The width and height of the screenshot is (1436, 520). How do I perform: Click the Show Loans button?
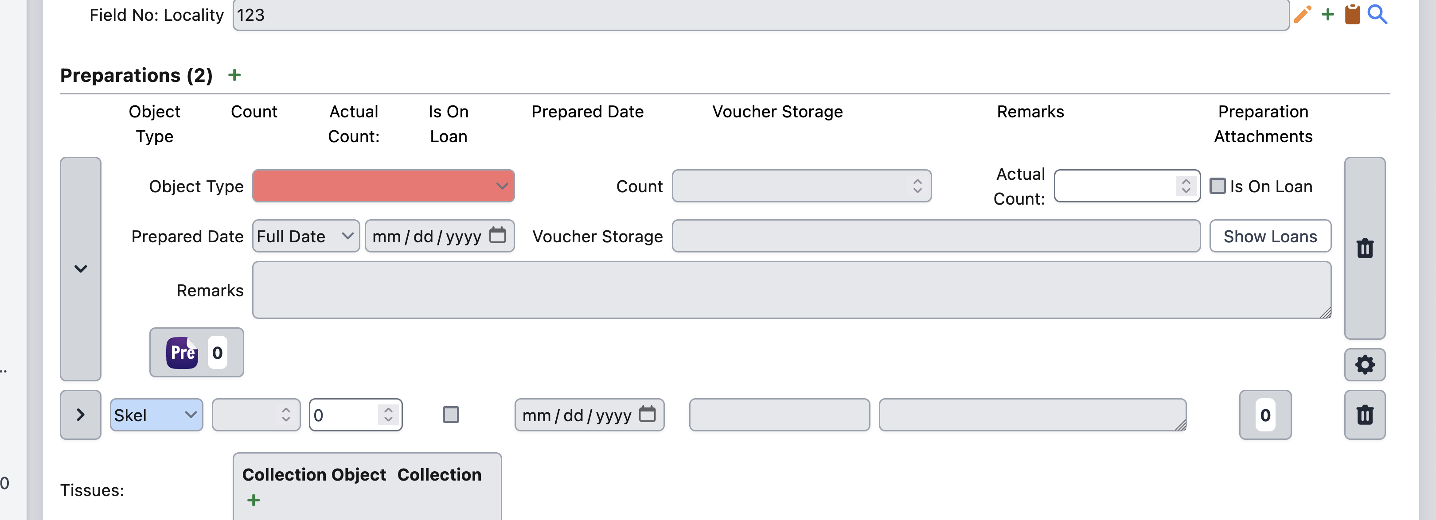[x=1270, y=236]
